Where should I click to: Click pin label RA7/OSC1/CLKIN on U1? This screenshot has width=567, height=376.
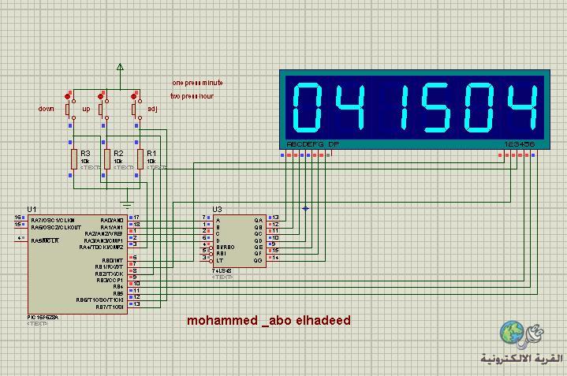point(53,220)
